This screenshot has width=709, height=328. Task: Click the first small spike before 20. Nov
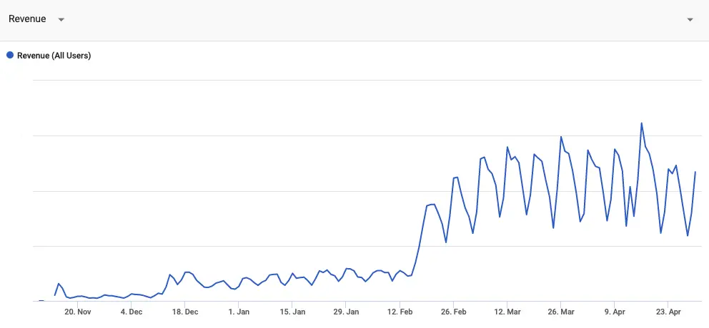pyautogui.click(x=59, y=284)
